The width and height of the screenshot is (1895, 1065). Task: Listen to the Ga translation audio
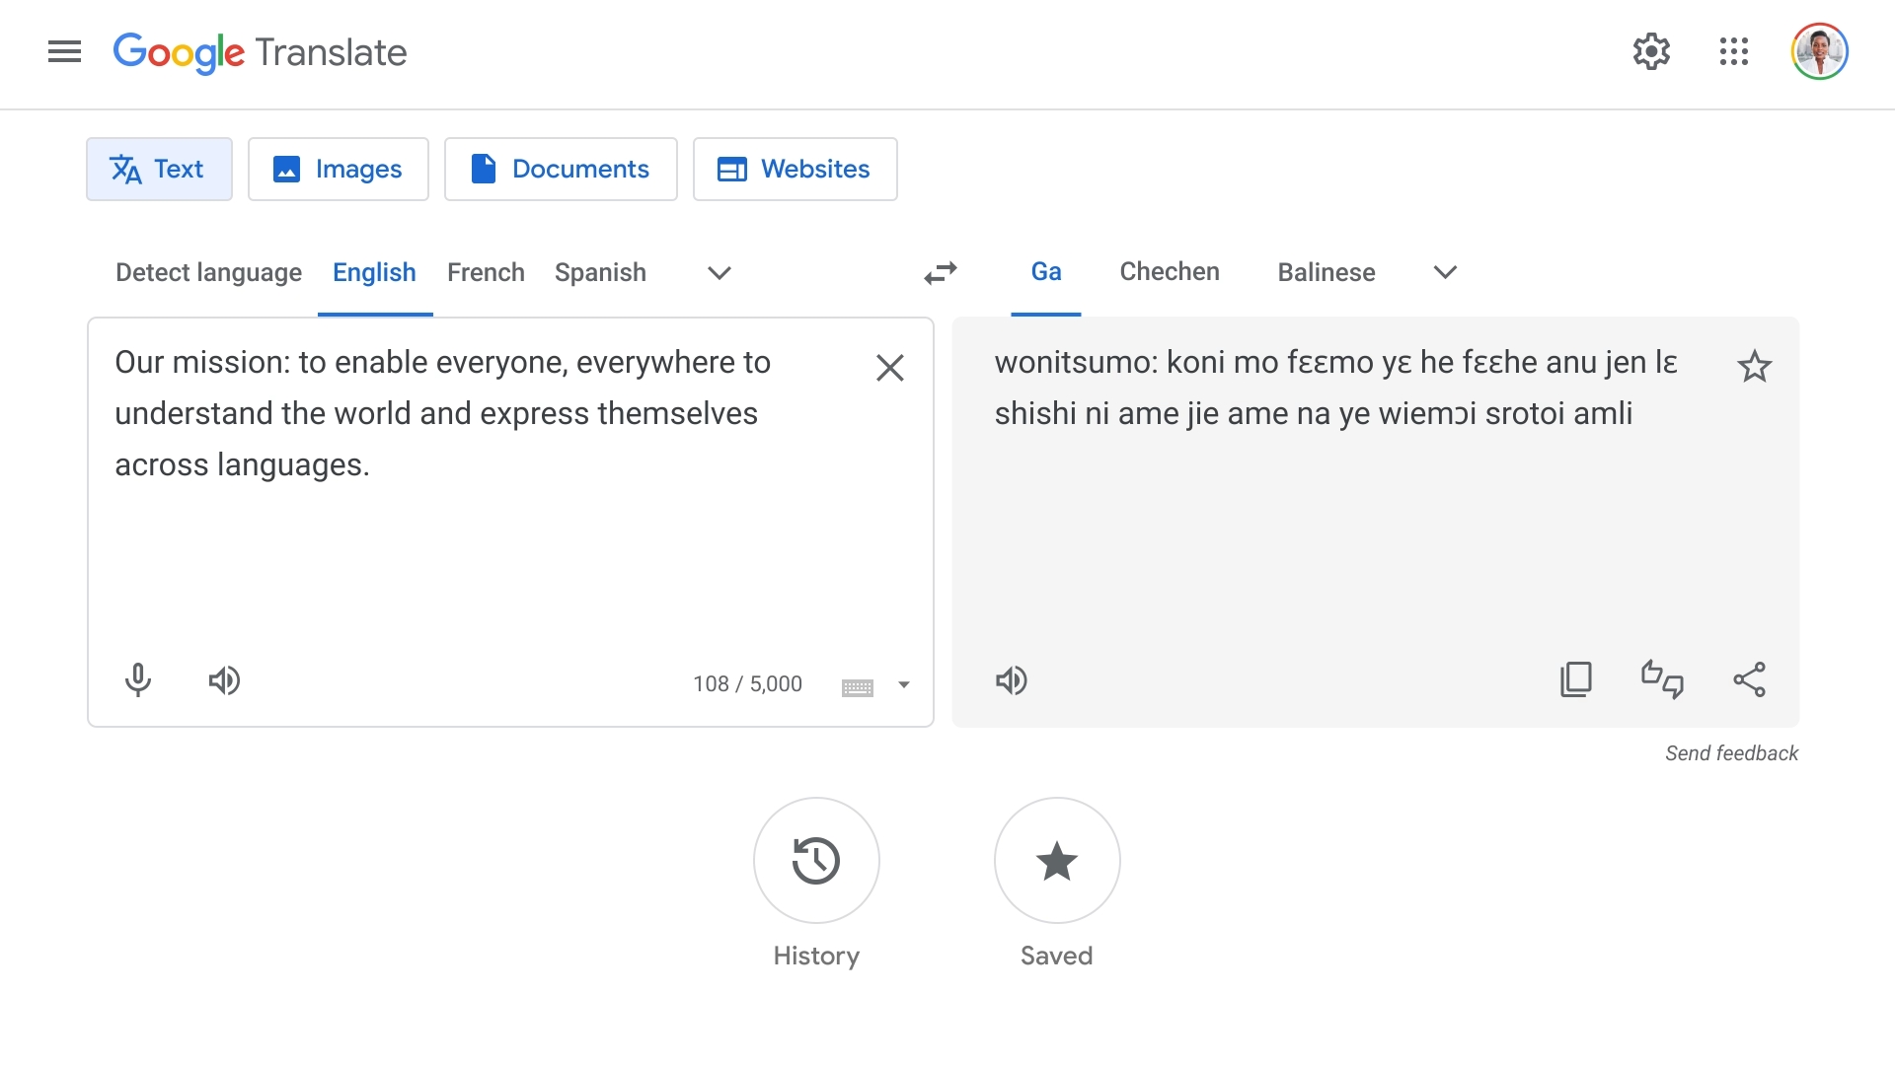pos(1011,680)
